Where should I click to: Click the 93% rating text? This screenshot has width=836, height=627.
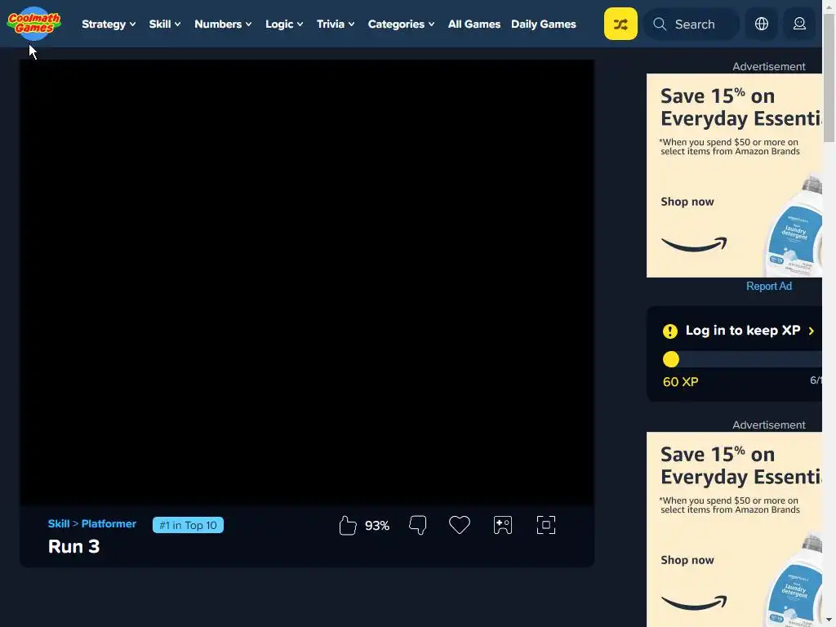coord(377,526)
